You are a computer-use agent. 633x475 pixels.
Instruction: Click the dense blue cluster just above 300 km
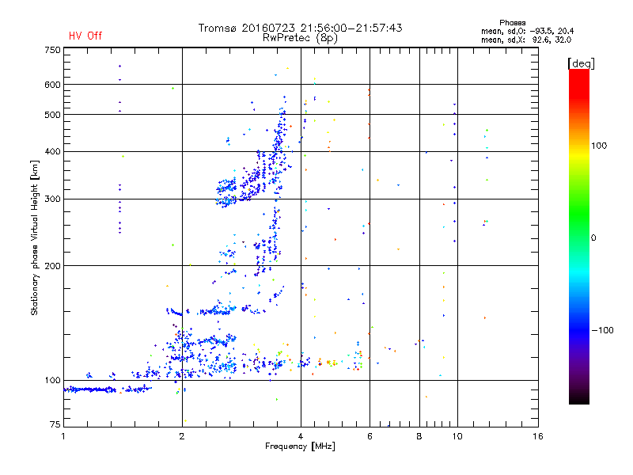click(x=227, y=188)
